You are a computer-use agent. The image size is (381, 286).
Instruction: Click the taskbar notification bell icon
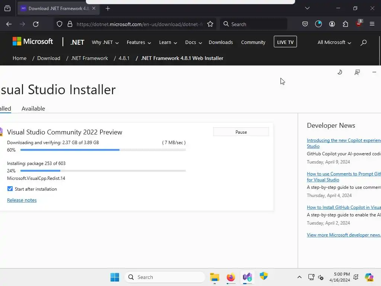tap(356, 277)
